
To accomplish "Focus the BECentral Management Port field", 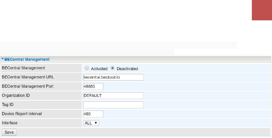I will tap(93, 86).
